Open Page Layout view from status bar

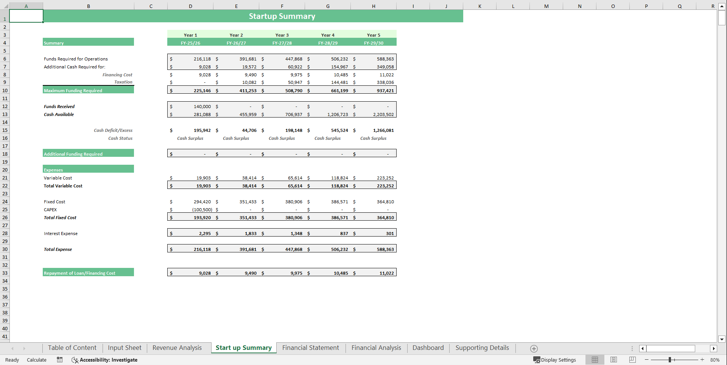tap(613, 360)
